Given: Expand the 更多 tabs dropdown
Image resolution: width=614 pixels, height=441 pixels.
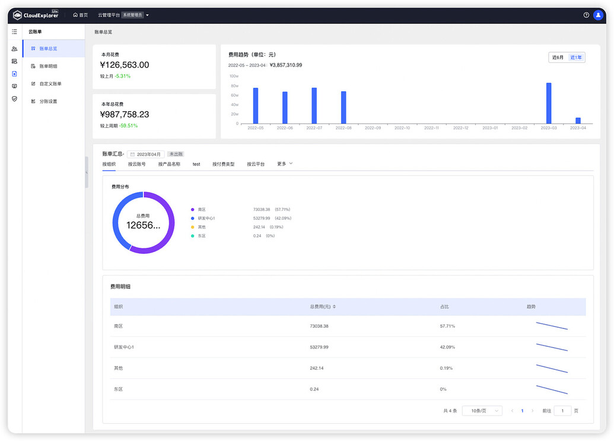Looking at the screenshot, I should pyautogui.click(x=285, y=164).
